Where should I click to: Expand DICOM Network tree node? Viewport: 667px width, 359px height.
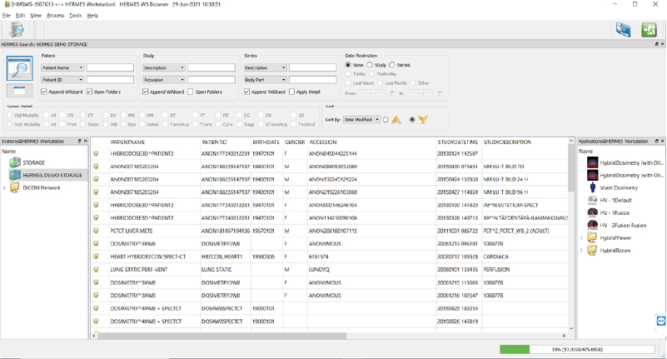tap(4, 187)
